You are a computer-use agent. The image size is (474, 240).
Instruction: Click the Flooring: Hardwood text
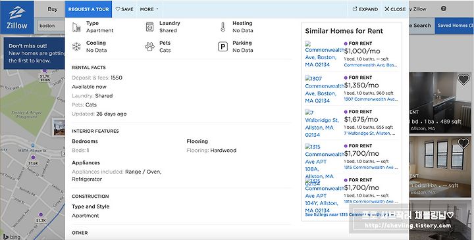tap(211, 151)
